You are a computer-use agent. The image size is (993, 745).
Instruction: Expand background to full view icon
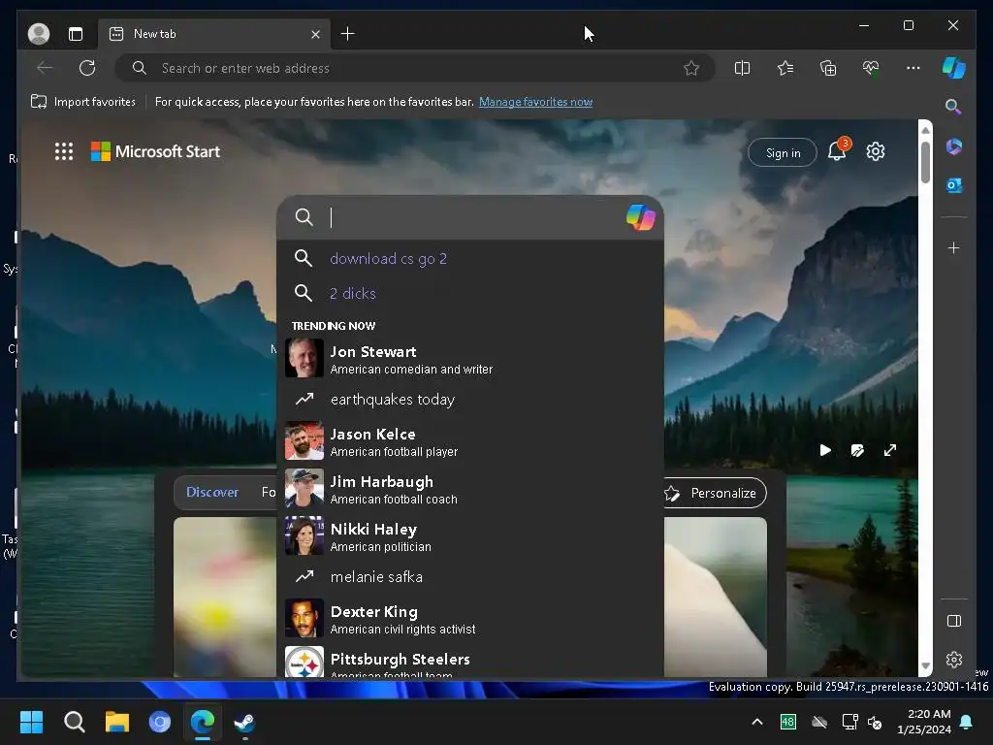click(x=890, y=450)
